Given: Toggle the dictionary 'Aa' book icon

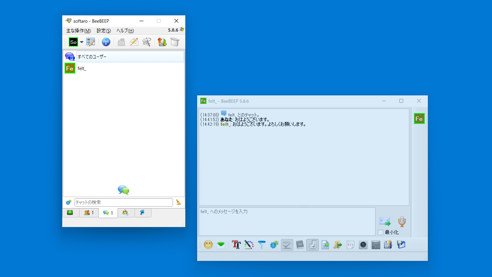Looking at the screenshot, I should 300,245.
